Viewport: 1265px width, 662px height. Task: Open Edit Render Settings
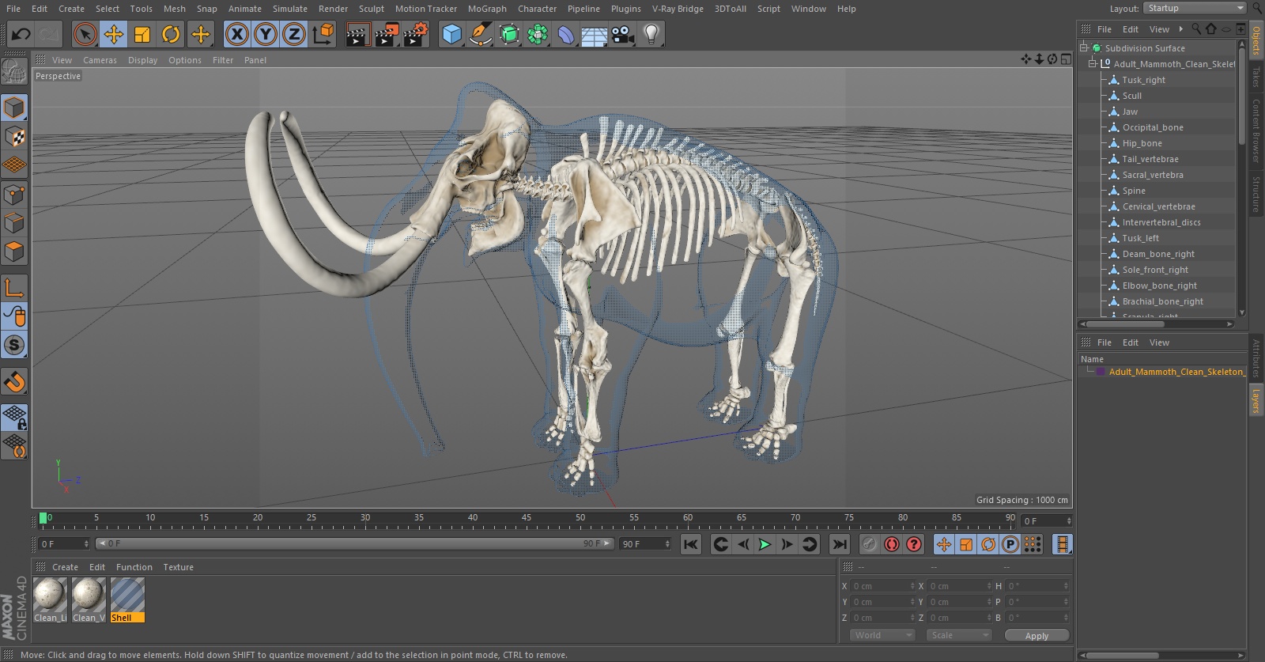tap(416, 34)
